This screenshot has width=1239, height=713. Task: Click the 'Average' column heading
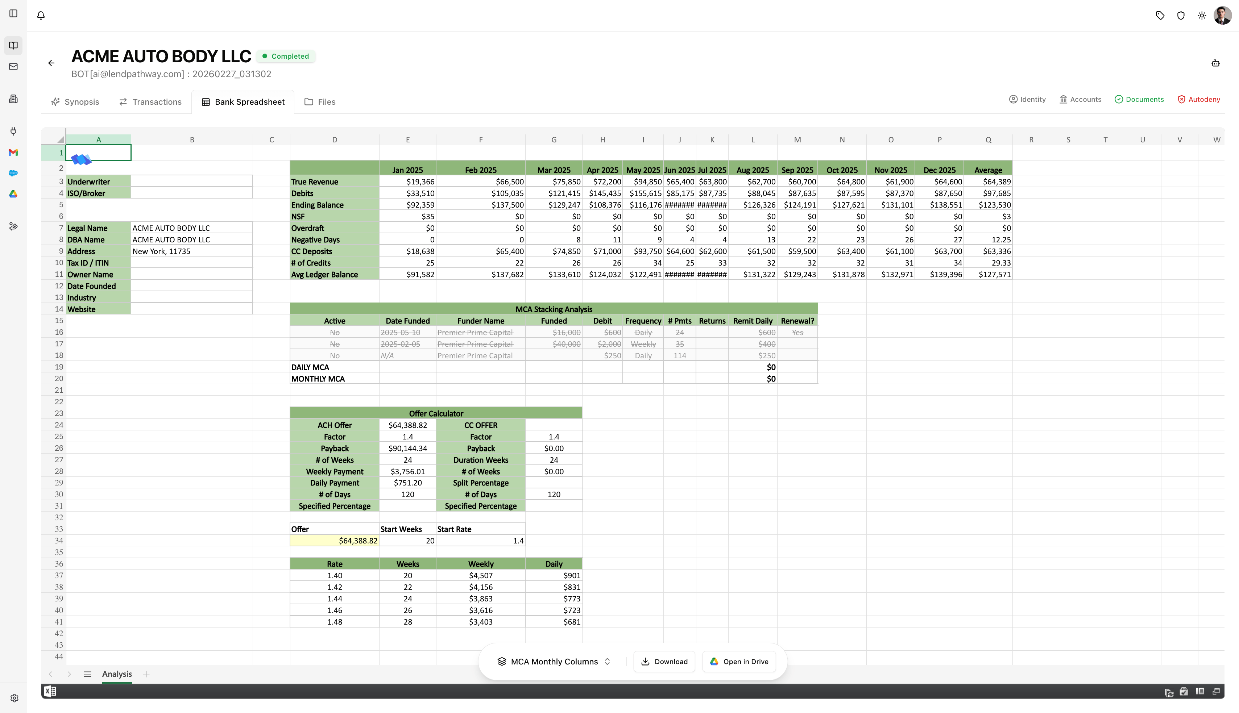988,170
